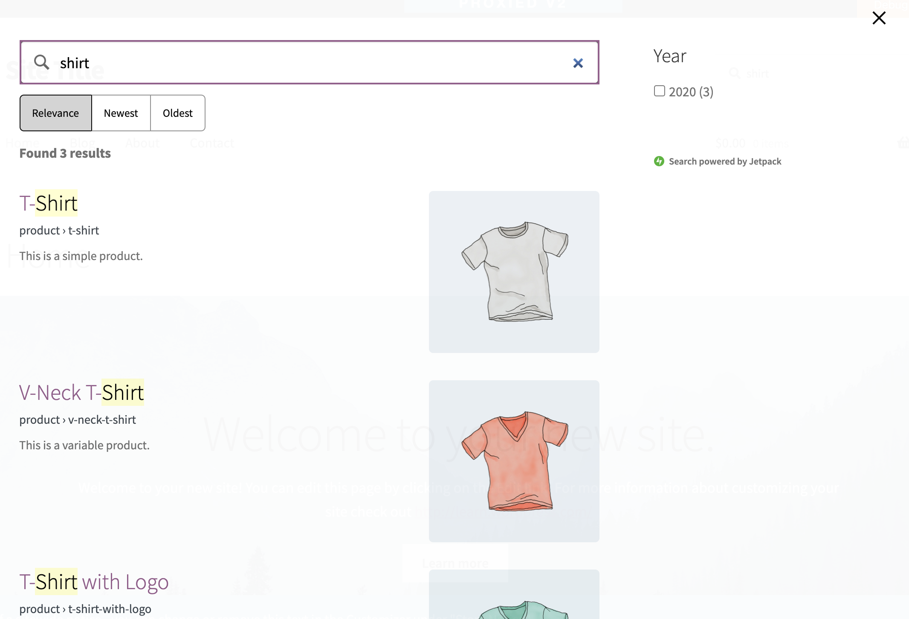Click the magnifying glass search icon
The height and width of the screenshot is (619, 909).
click(41, 62)
